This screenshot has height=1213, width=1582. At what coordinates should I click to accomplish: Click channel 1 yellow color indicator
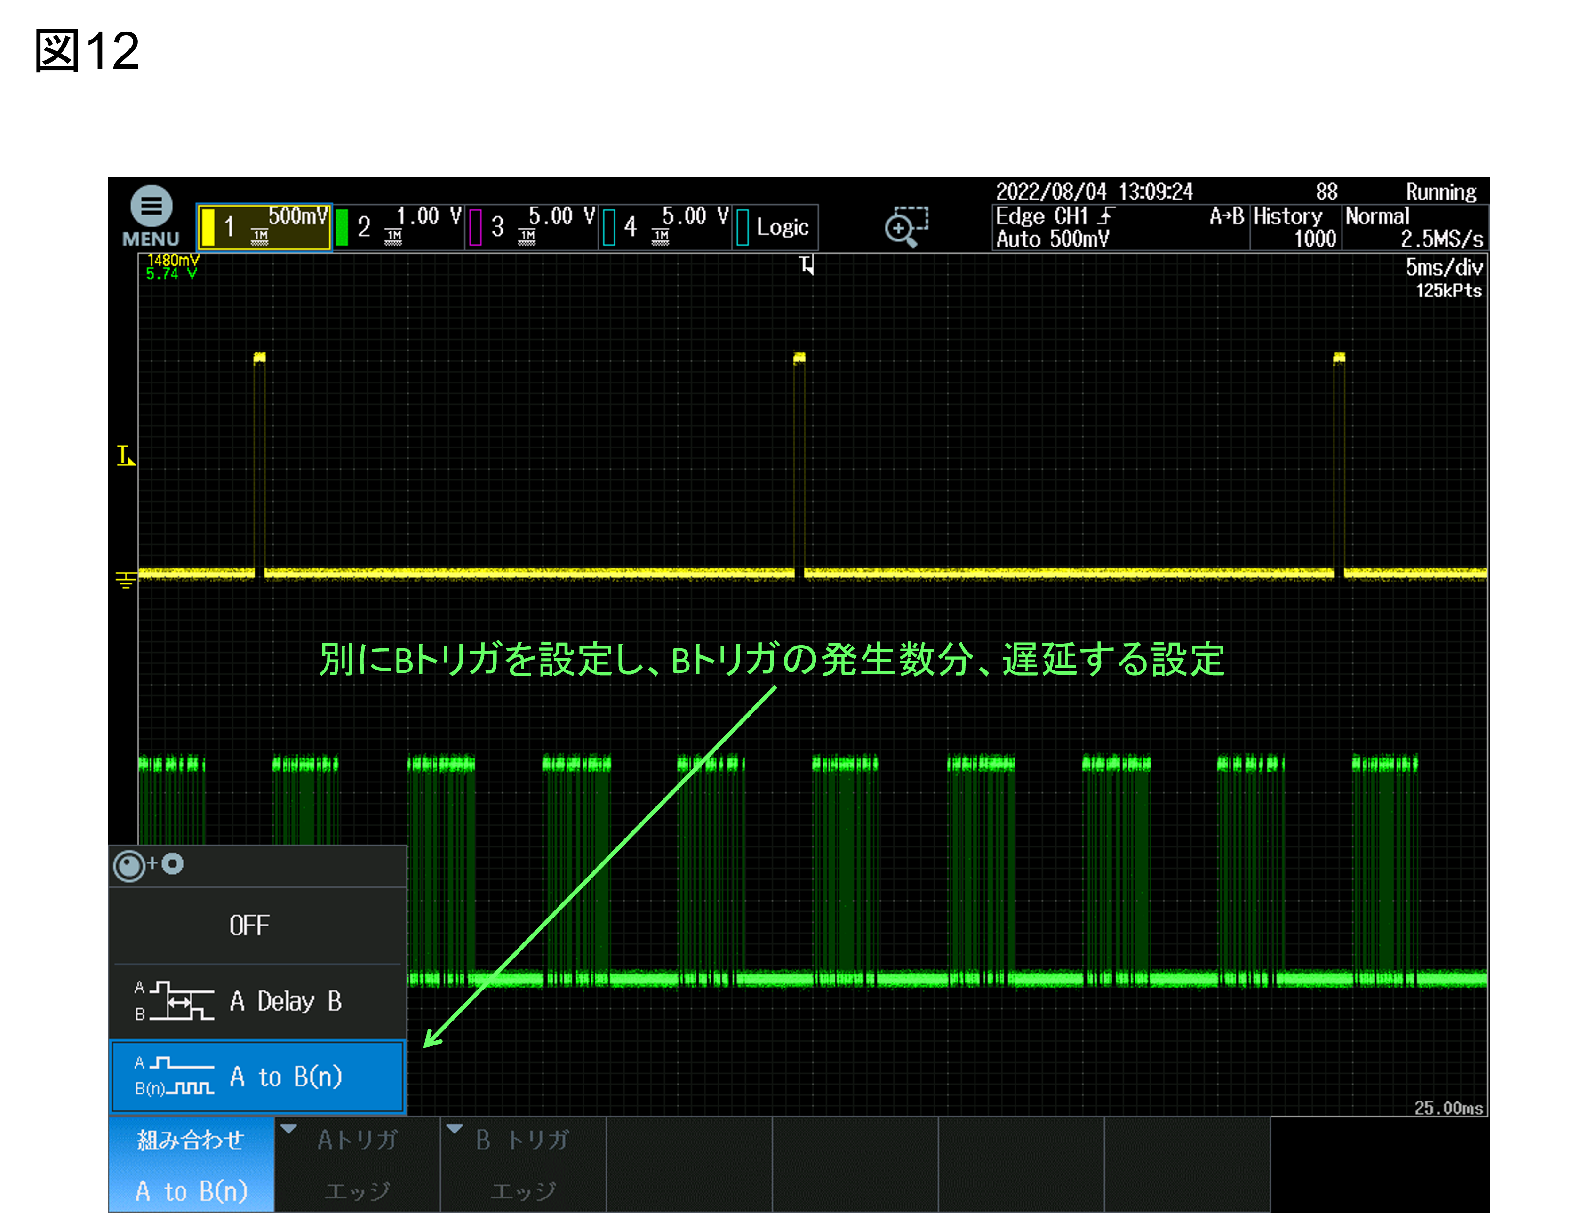[208, 227]
